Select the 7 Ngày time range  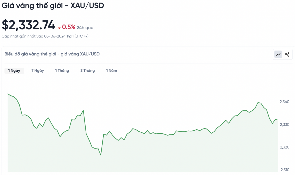click(38, 71)
